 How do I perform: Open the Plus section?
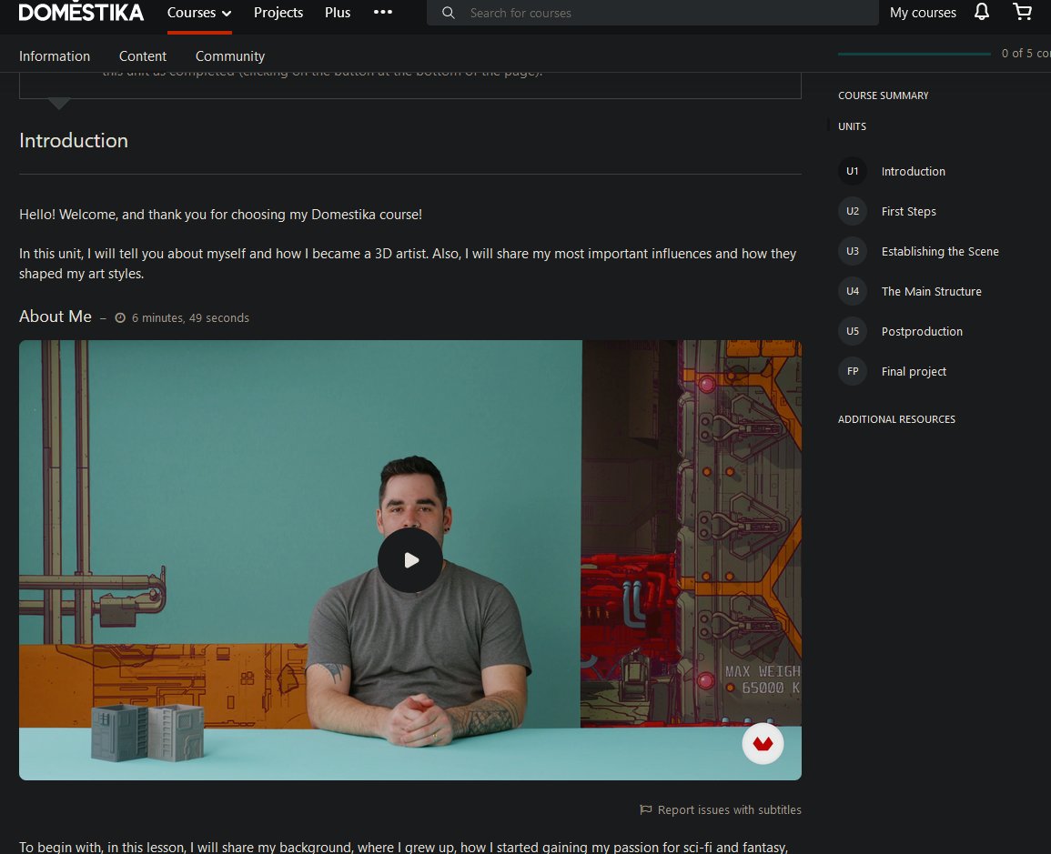click(x=338, y=13)
